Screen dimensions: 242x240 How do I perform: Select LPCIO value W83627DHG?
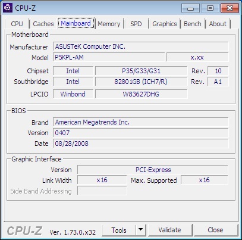pyautogui.click(x=141, y=94)
